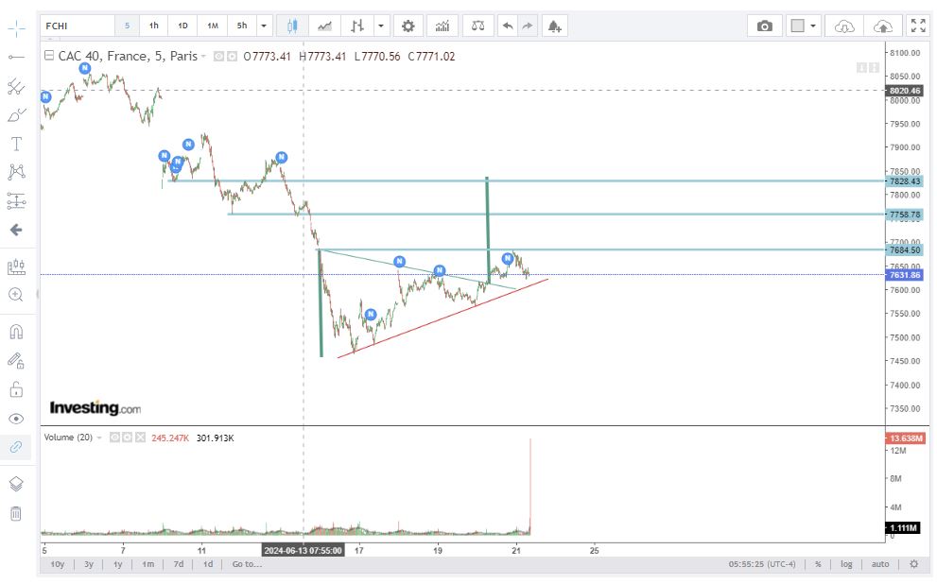
Task: Redo the last chart action
Action: [527, 26]
